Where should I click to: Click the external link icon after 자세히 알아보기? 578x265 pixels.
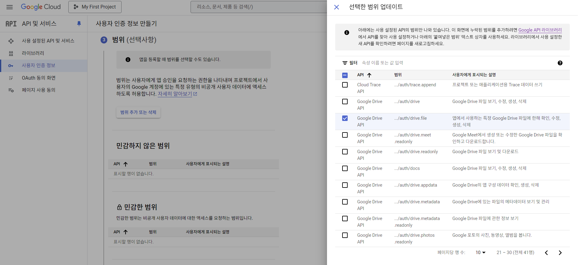click(x=195, y=94)
